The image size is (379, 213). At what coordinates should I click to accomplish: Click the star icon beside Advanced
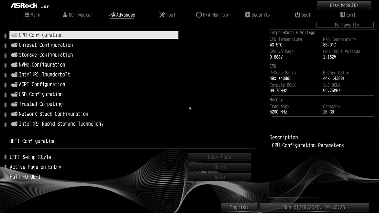[x=113, y=15]
